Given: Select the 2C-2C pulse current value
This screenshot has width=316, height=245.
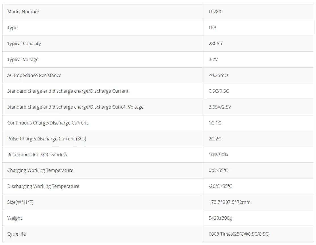Looking at the screenshot, I should pyautogui.click(x=215, y=139).
